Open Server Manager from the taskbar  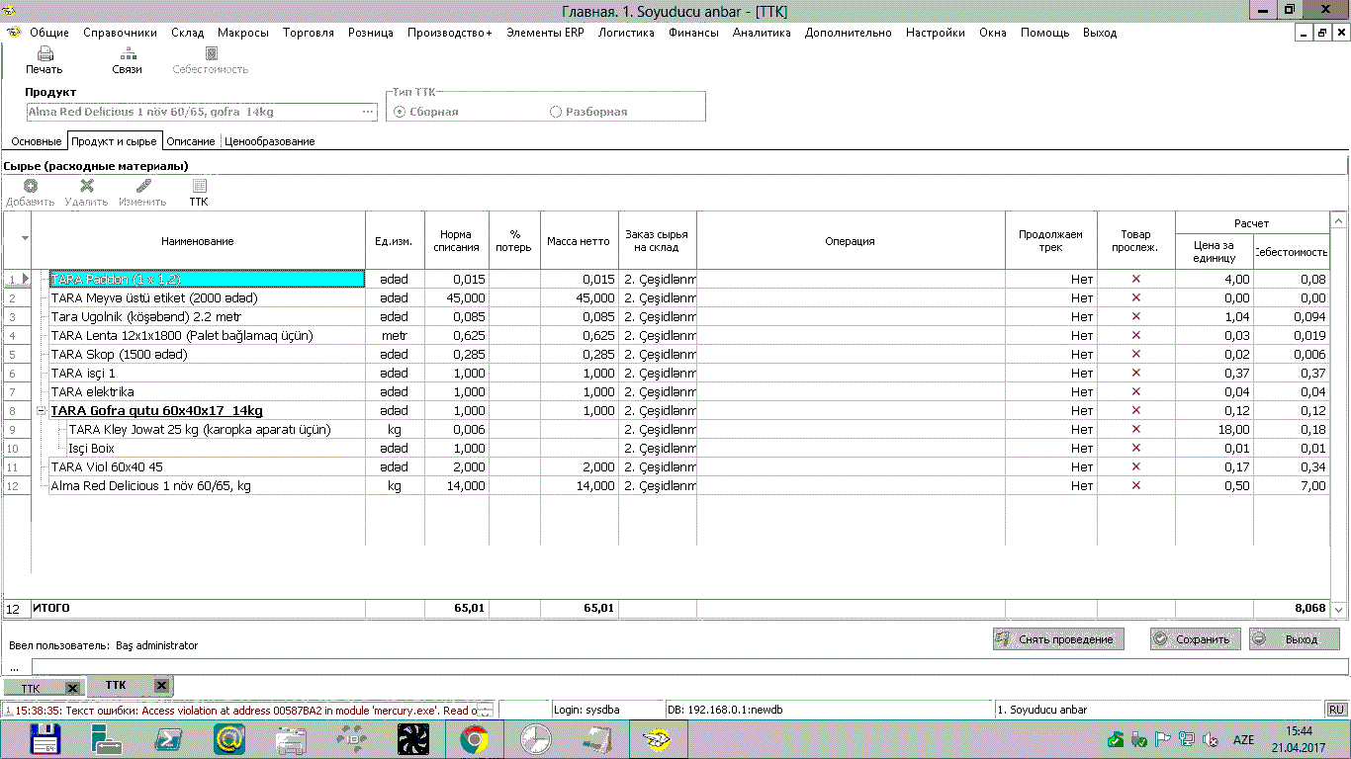pos(106,739)
